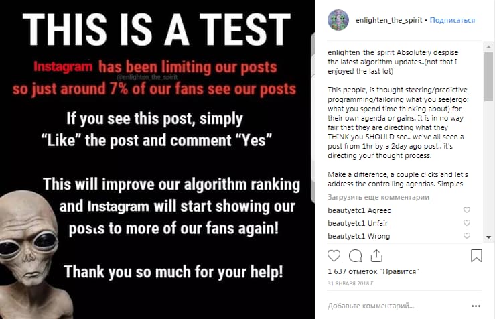Load more comments with Загрузить еще комментарии
Viewport: 495px width, 319px height.
point(378,197)
